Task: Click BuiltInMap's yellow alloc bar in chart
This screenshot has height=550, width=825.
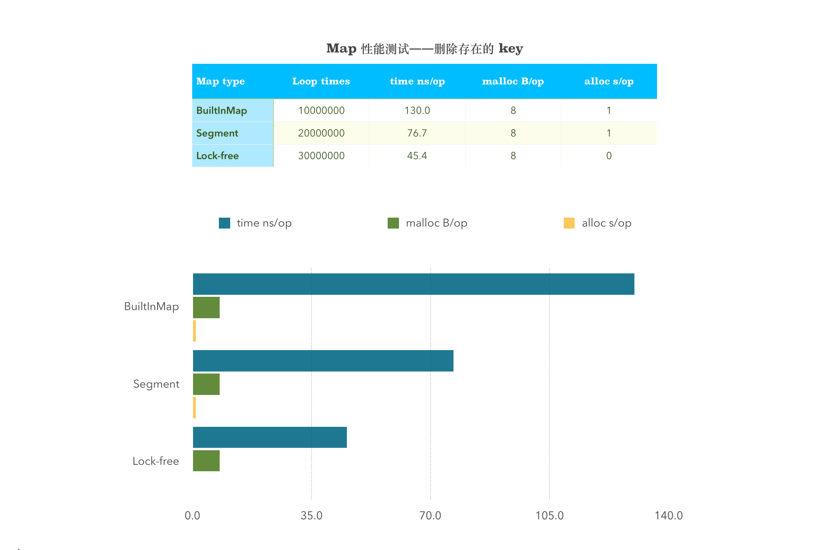Action: pos(195,331)
